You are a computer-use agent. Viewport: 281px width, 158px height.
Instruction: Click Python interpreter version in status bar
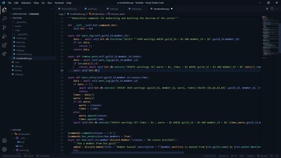(x=12, y=156)
